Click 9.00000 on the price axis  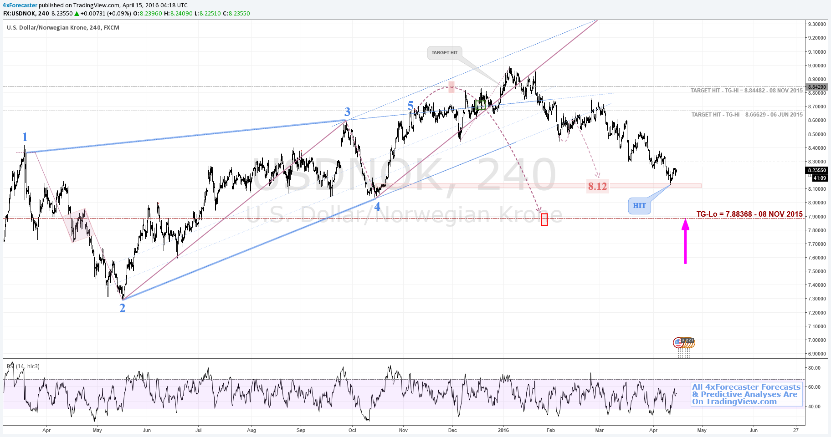tap(816, 66)
